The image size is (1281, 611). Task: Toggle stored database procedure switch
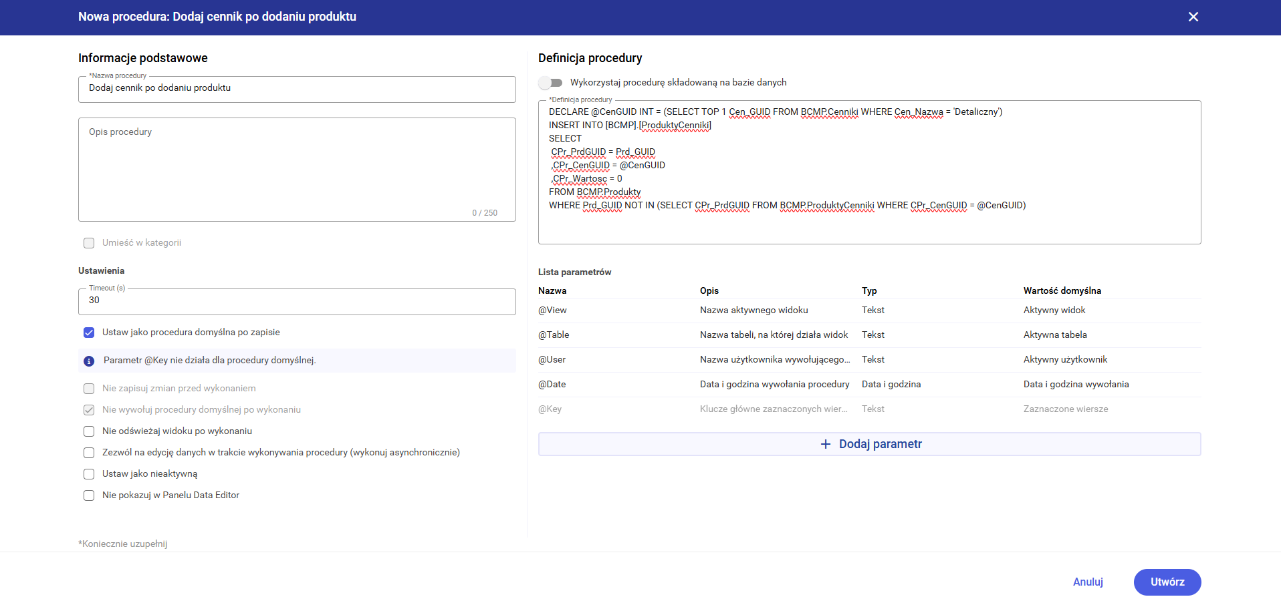(550, 83)
